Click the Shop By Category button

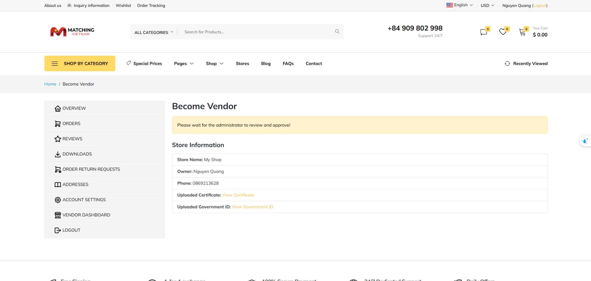[x=80, y=63]
